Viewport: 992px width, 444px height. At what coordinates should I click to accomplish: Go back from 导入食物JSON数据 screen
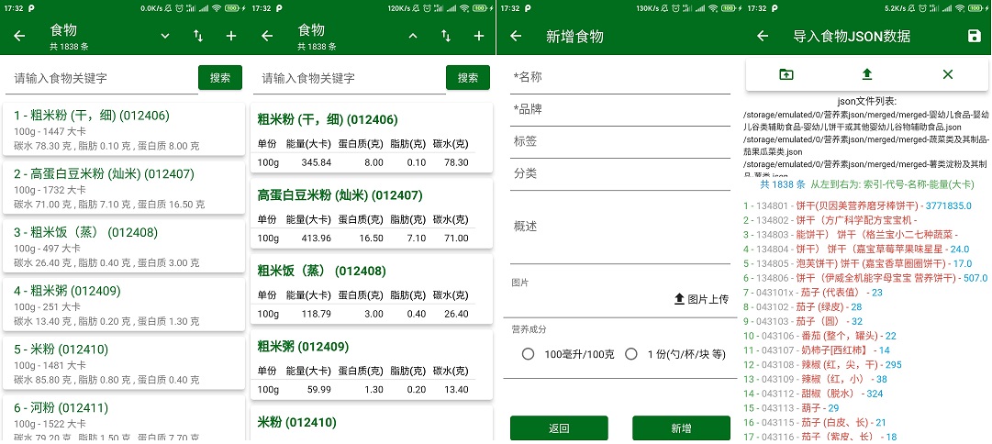(763, 36)
